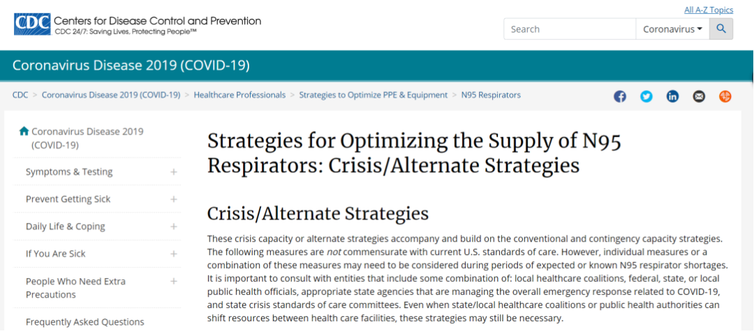Share page on Facebook
The height and width of the screenshot is (331, 754).
[x=620, y=97]
